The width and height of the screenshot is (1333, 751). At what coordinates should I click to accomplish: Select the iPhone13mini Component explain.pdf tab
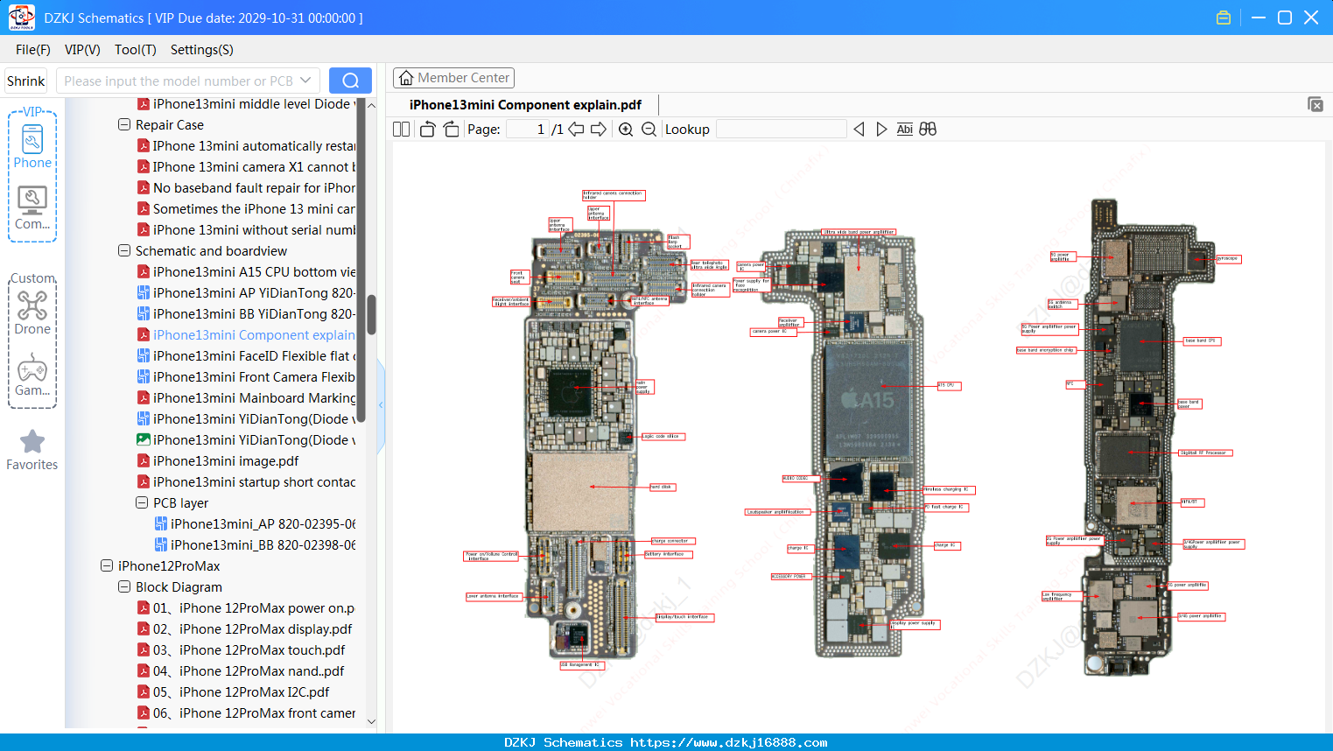pos(525,105)
